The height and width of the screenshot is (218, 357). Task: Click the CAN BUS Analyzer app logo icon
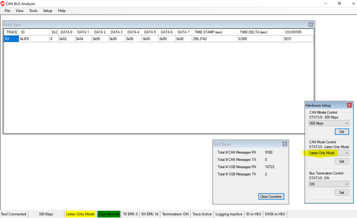pyautogui.click(x=3, y=4)
